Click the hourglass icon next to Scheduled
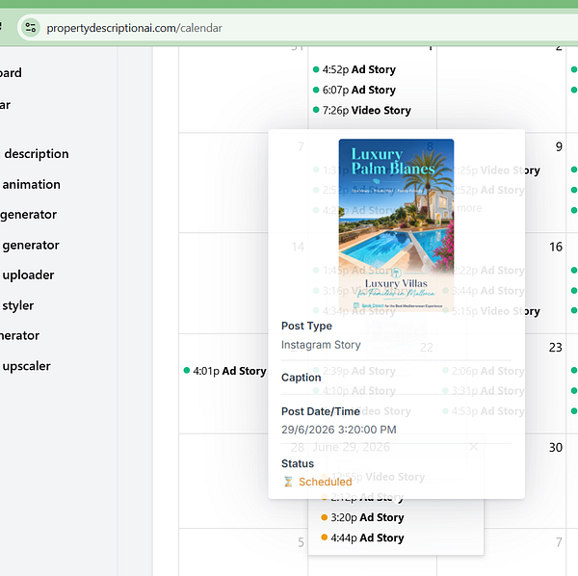 click(x=288, y=482)
